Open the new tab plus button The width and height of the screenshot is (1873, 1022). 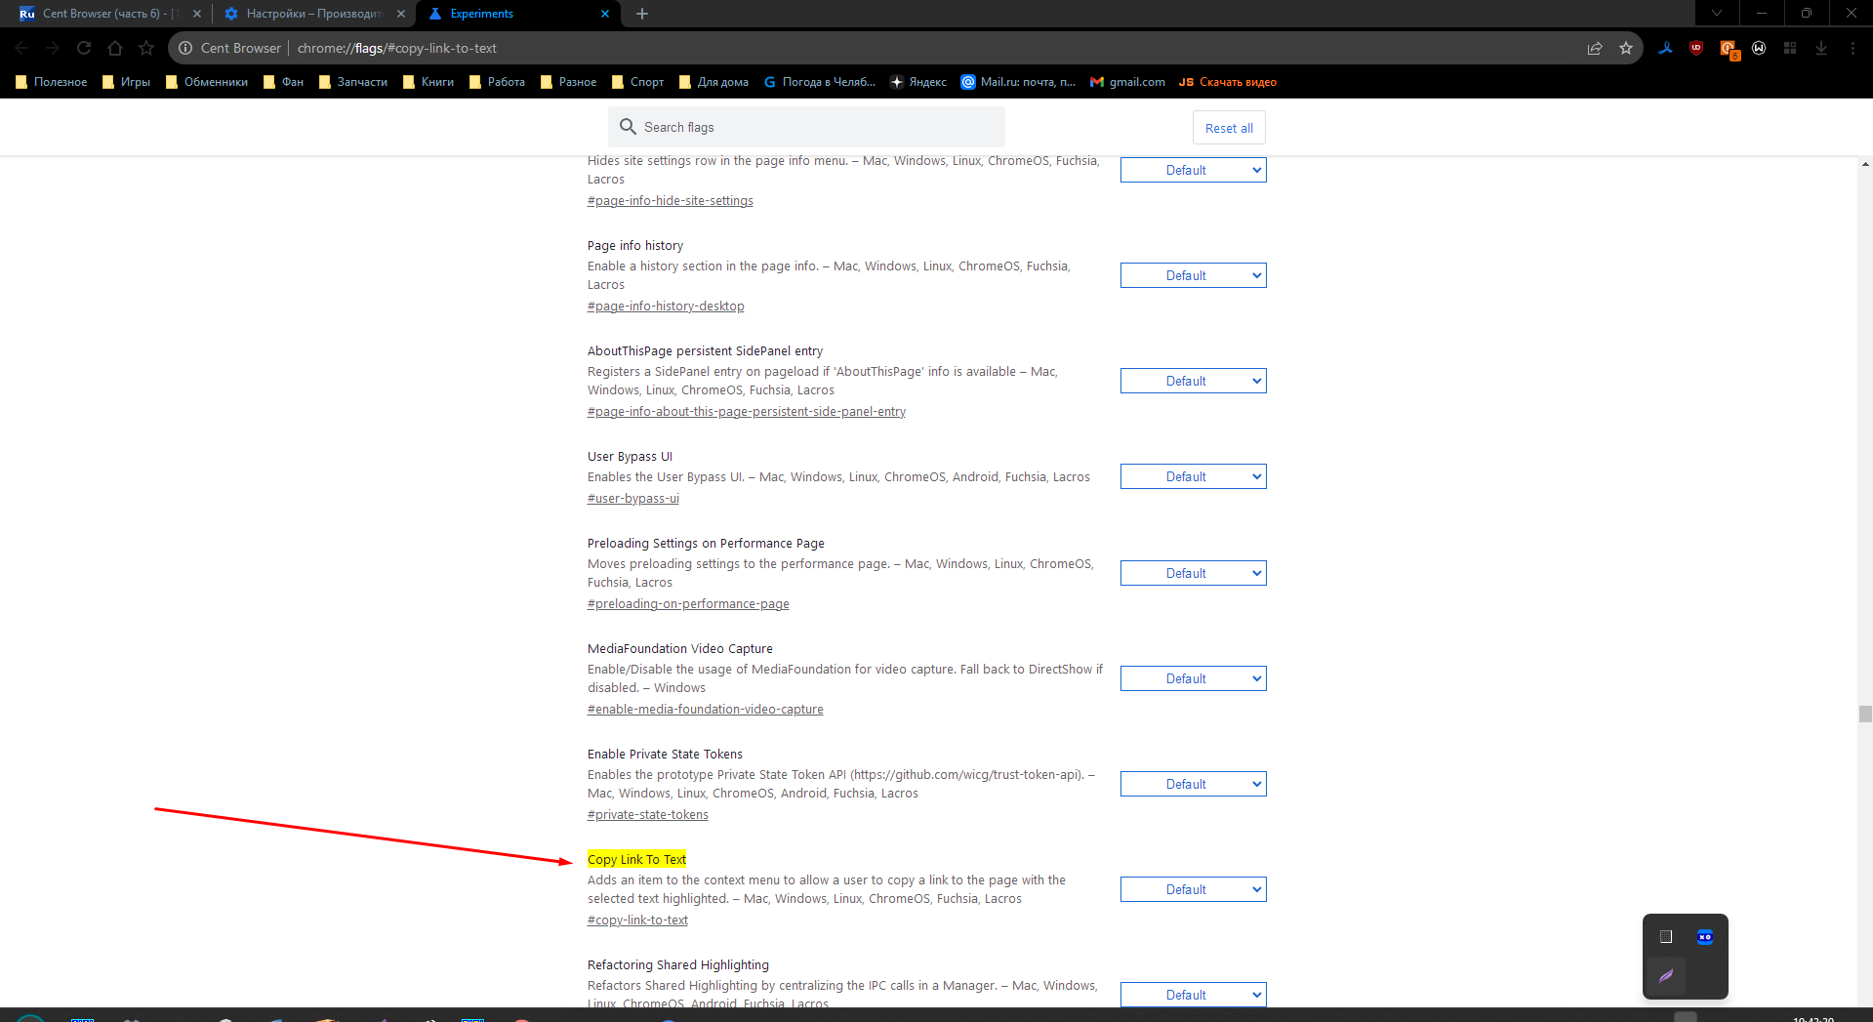tap(642, 14)
